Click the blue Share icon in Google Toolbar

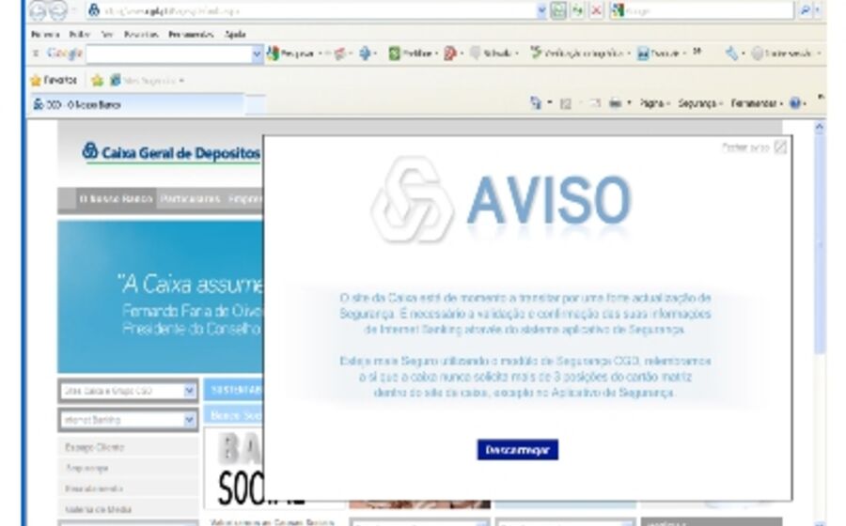click(x=366, y=54)
